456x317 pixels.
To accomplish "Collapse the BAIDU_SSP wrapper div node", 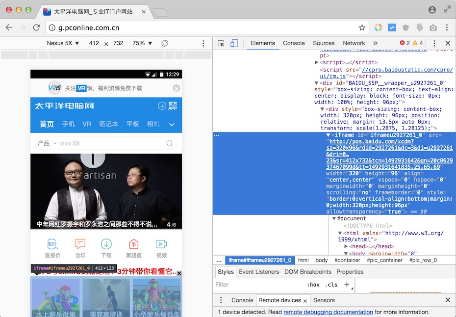I will [x=316, y=83].
